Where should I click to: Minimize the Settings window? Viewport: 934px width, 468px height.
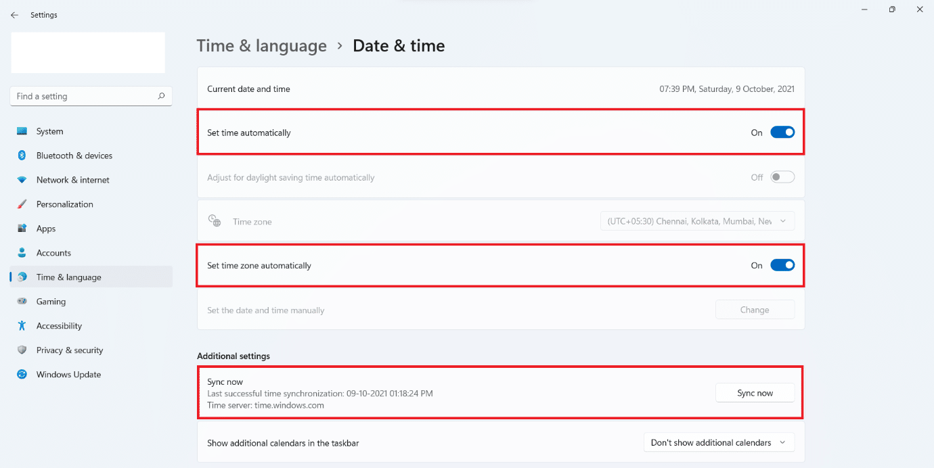(x=864, y=9)
